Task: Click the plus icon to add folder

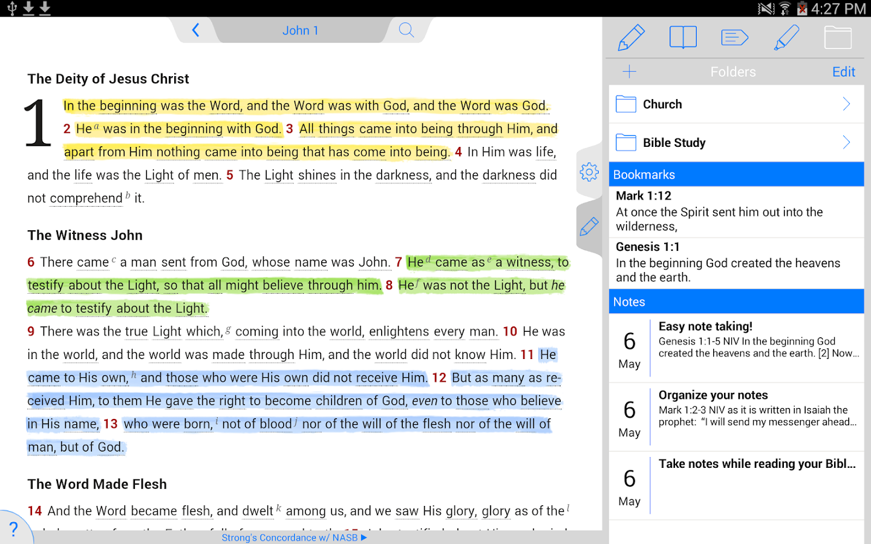Action: 629,72
